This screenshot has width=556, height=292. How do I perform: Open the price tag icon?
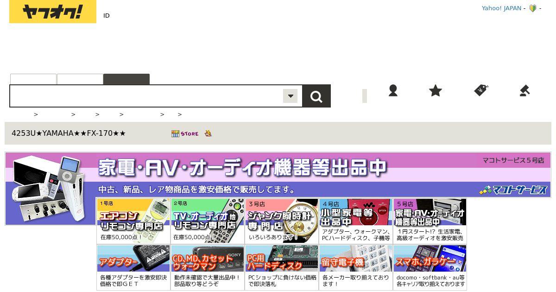point(481,90)
